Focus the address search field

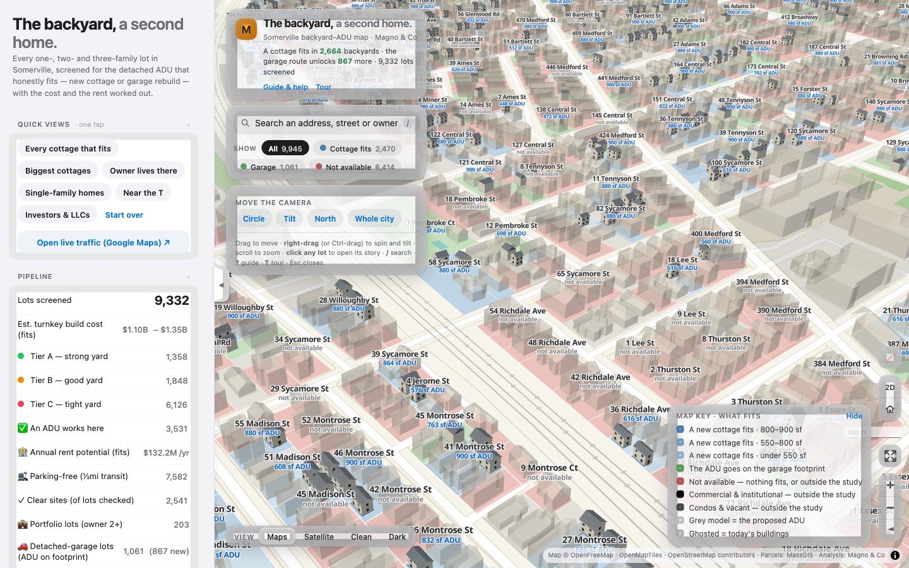coord(326,124)
